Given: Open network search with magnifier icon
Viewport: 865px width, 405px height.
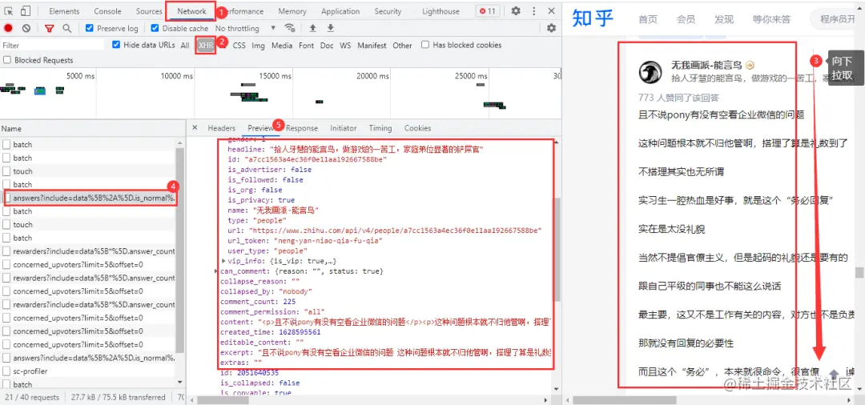Looking at the screenshot, I should tap(66, 28).
